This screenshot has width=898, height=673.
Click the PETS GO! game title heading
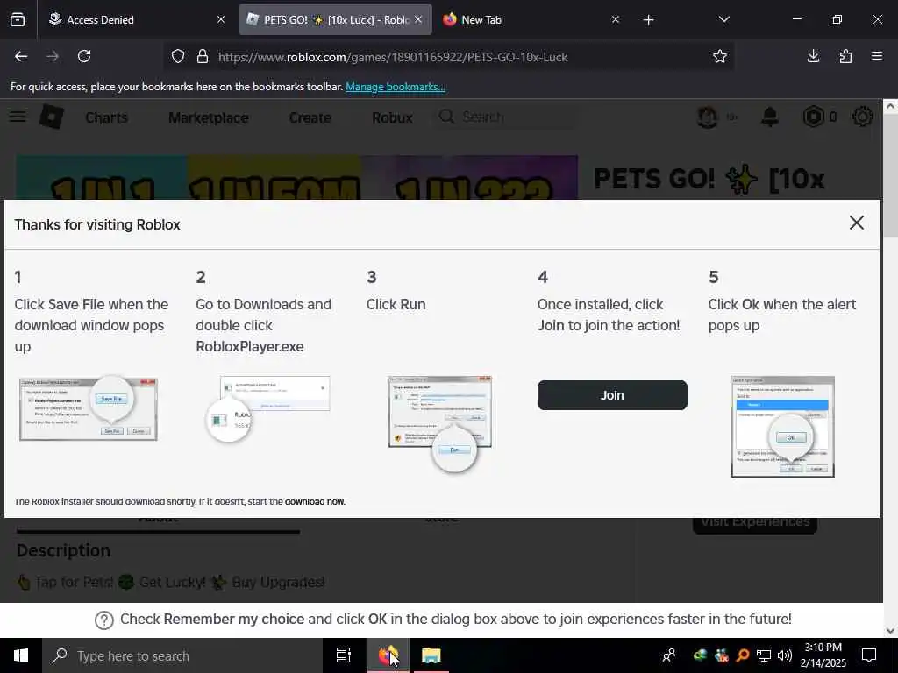709,179
